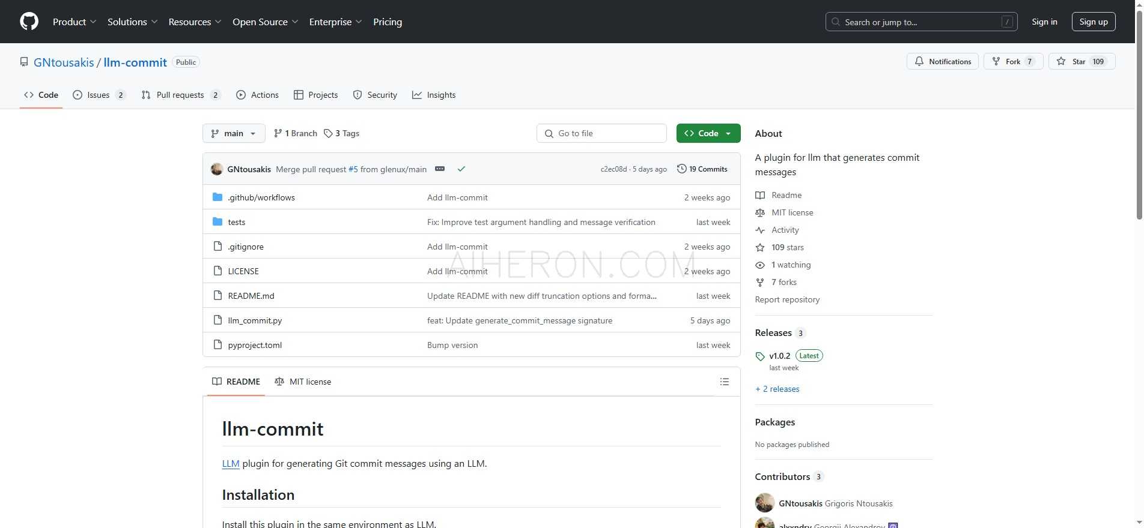
Task: Open the Contributors heading link
Action: pos(789,477)
